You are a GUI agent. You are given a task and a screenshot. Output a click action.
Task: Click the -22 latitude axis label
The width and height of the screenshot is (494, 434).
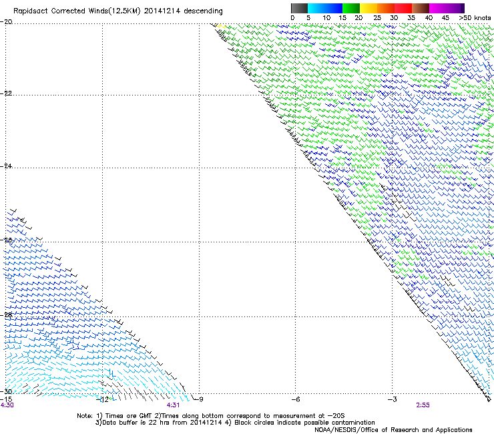point(6,93)
